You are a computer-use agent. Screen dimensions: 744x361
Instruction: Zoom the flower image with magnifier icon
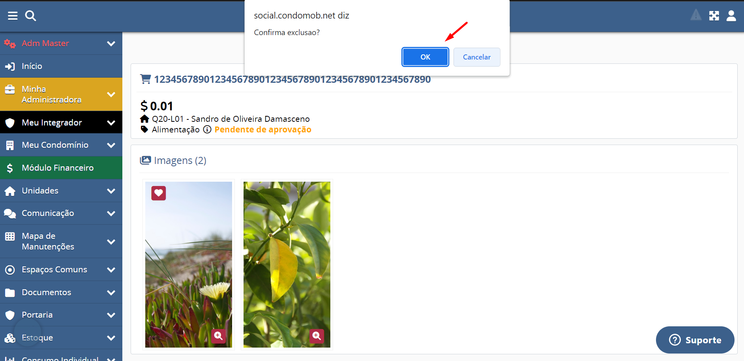point(218,336)
